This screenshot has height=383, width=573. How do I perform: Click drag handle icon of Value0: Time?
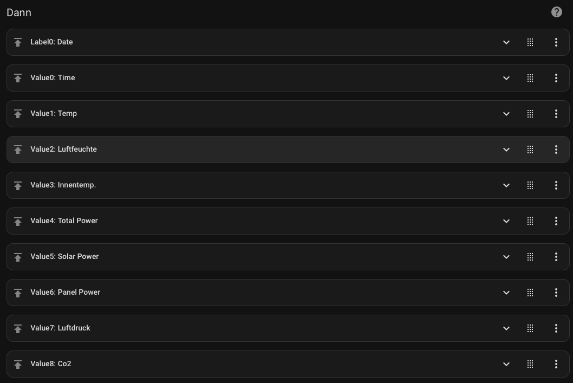point(530,78)
